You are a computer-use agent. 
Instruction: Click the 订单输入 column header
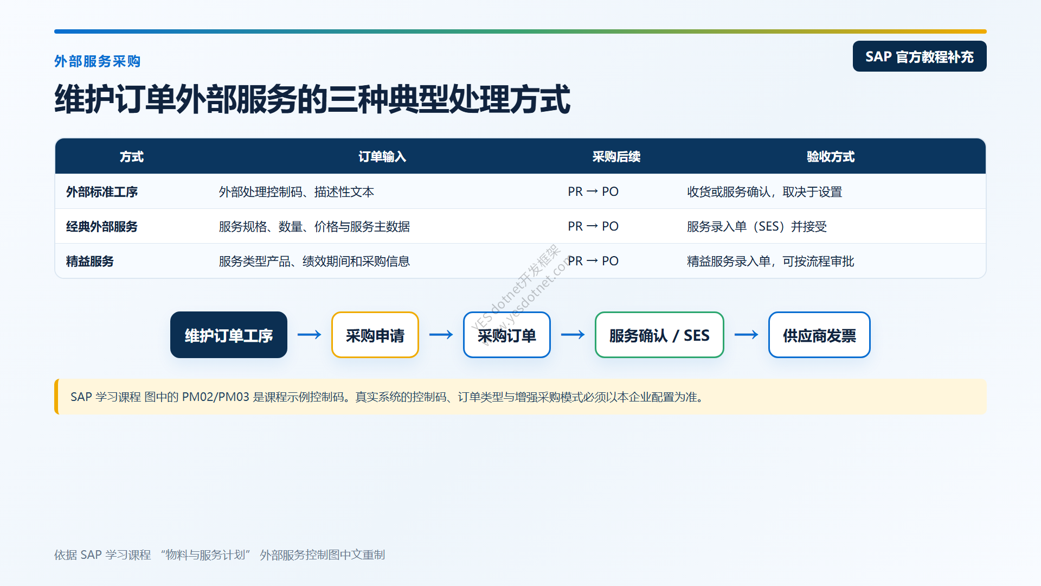click(x=382, y=157)
